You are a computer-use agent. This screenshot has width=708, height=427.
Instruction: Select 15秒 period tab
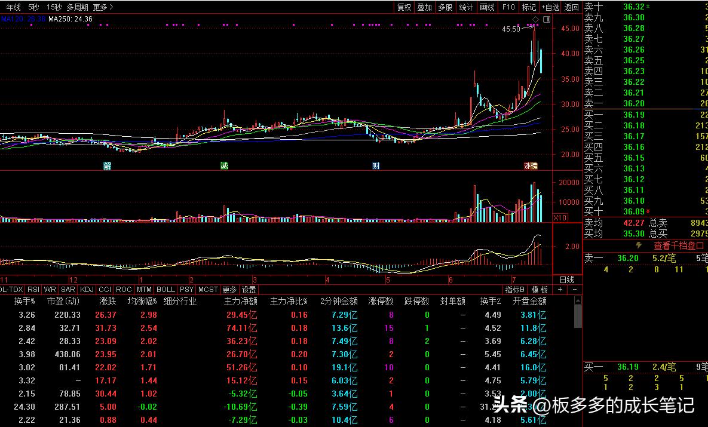(54, 7)
